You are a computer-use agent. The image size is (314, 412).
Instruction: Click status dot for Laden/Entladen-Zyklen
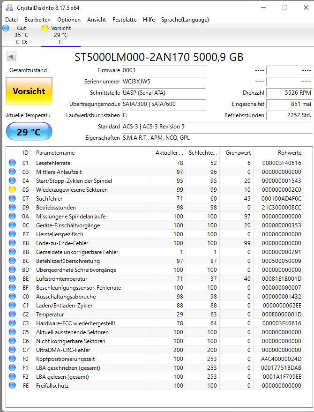(x=12, y=305)
